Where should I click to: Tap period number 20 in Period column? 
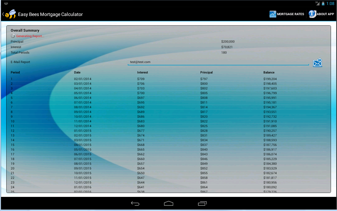(x=13, y=168)
